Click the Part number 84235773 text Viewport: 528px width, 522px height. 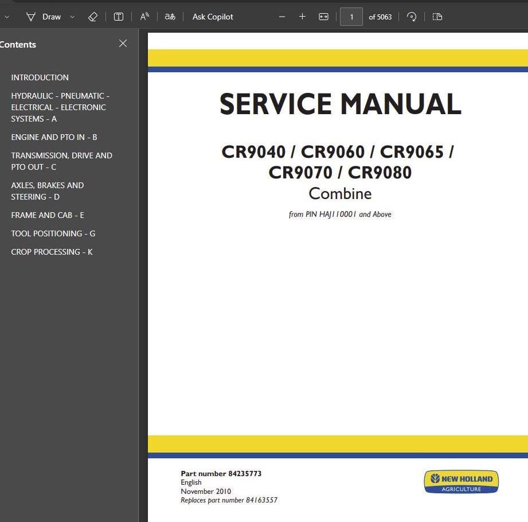(x=221, y=473)
